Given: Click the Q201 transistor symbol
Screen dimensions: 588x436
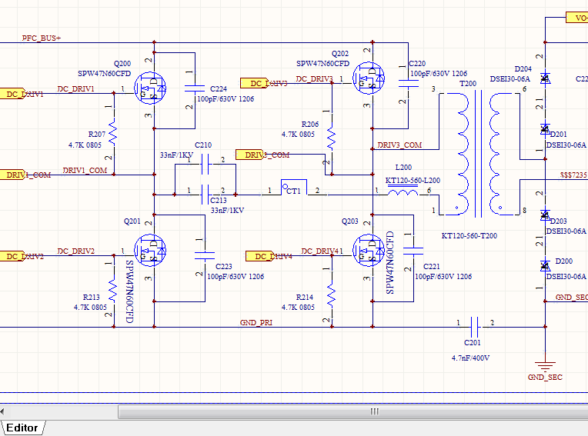Looking at the screenshot, I should [x=150, y=250].
